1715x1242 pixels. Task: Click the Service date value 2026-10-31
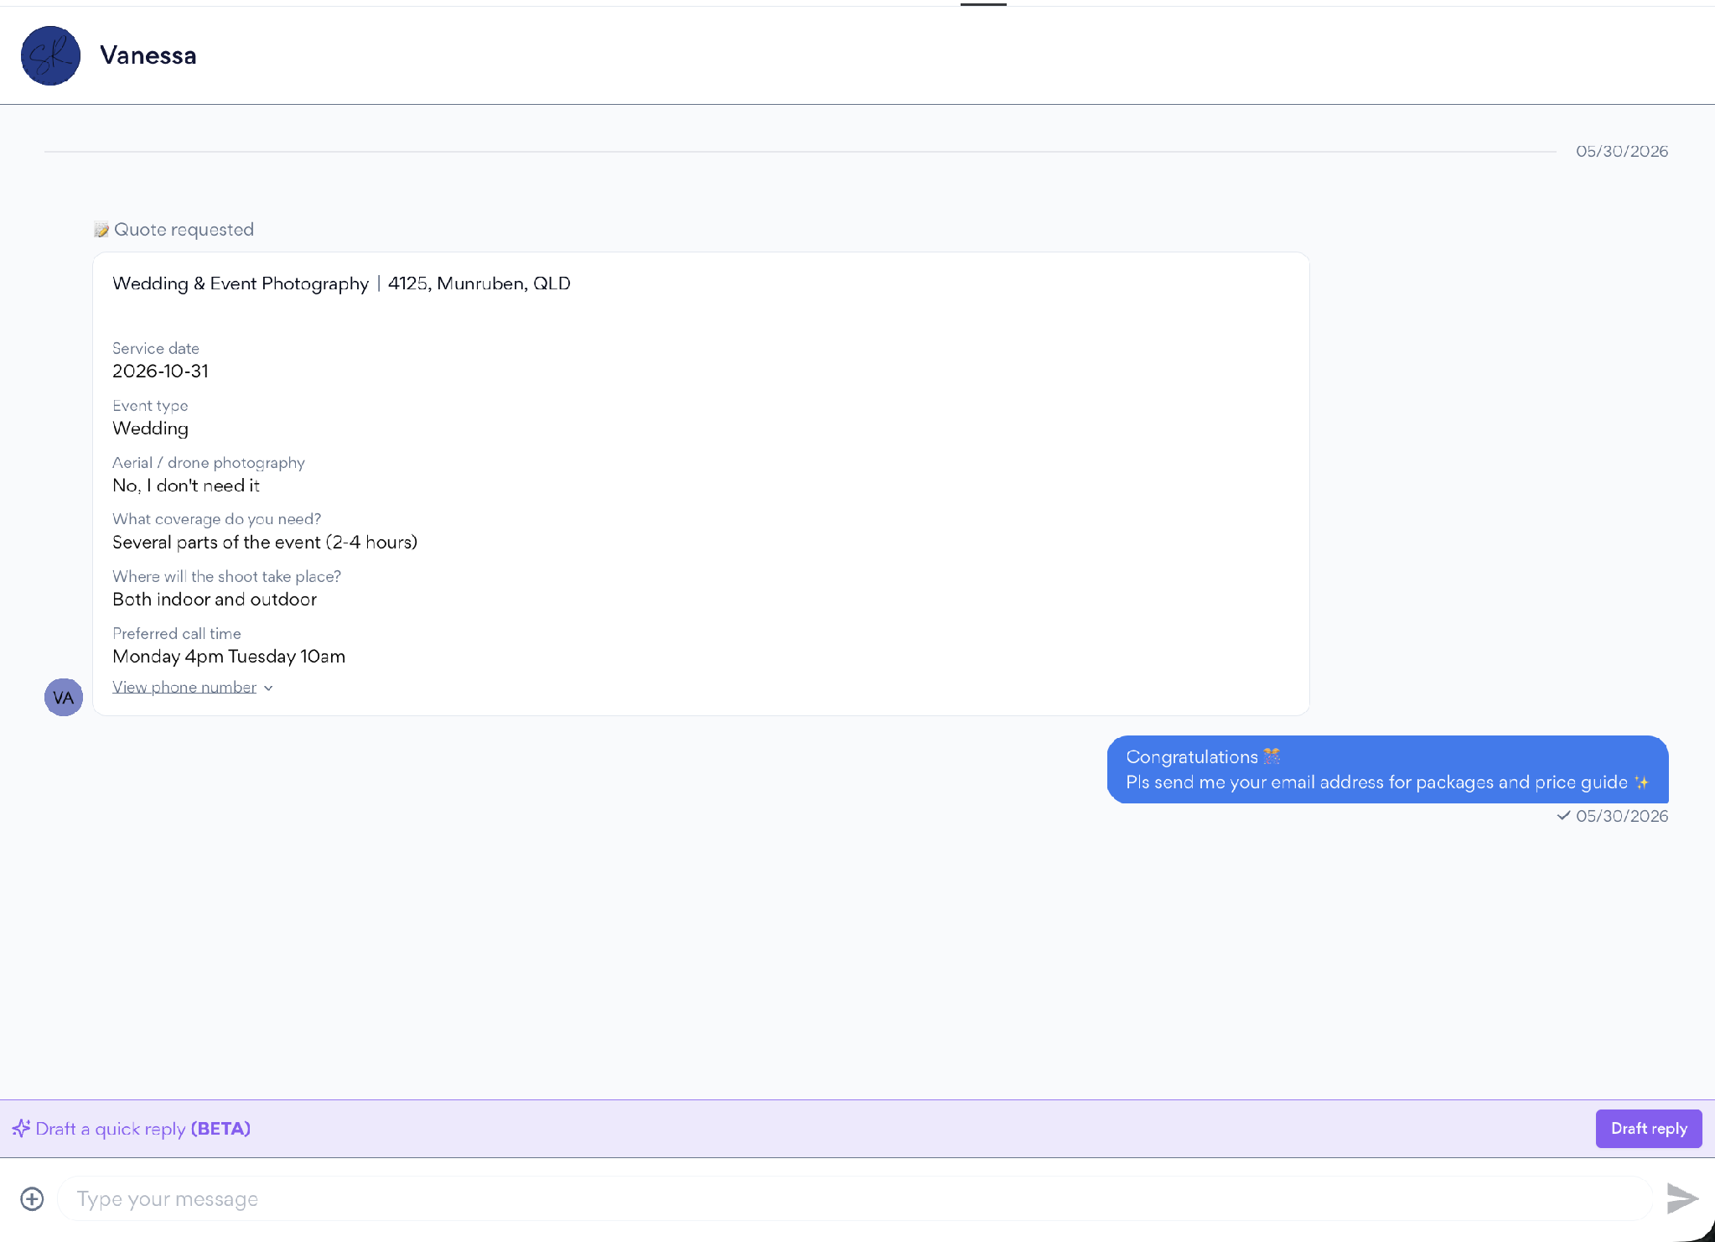pyautogui.click(x=160, y=371)
